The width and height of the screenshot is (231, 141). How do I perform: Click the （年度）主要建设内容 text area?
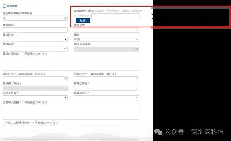click(71, 132)
